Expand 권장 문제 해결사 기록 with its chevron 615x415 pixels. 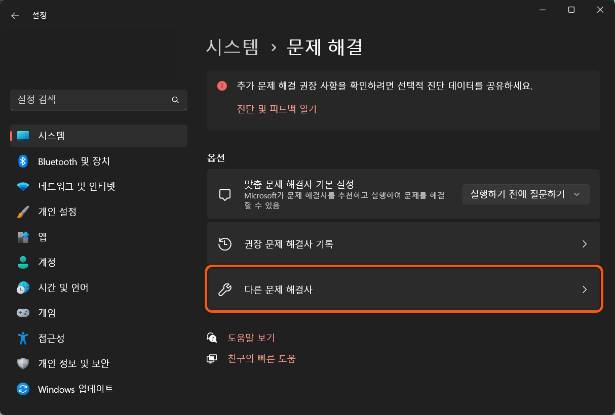click(x=584, y=244)
